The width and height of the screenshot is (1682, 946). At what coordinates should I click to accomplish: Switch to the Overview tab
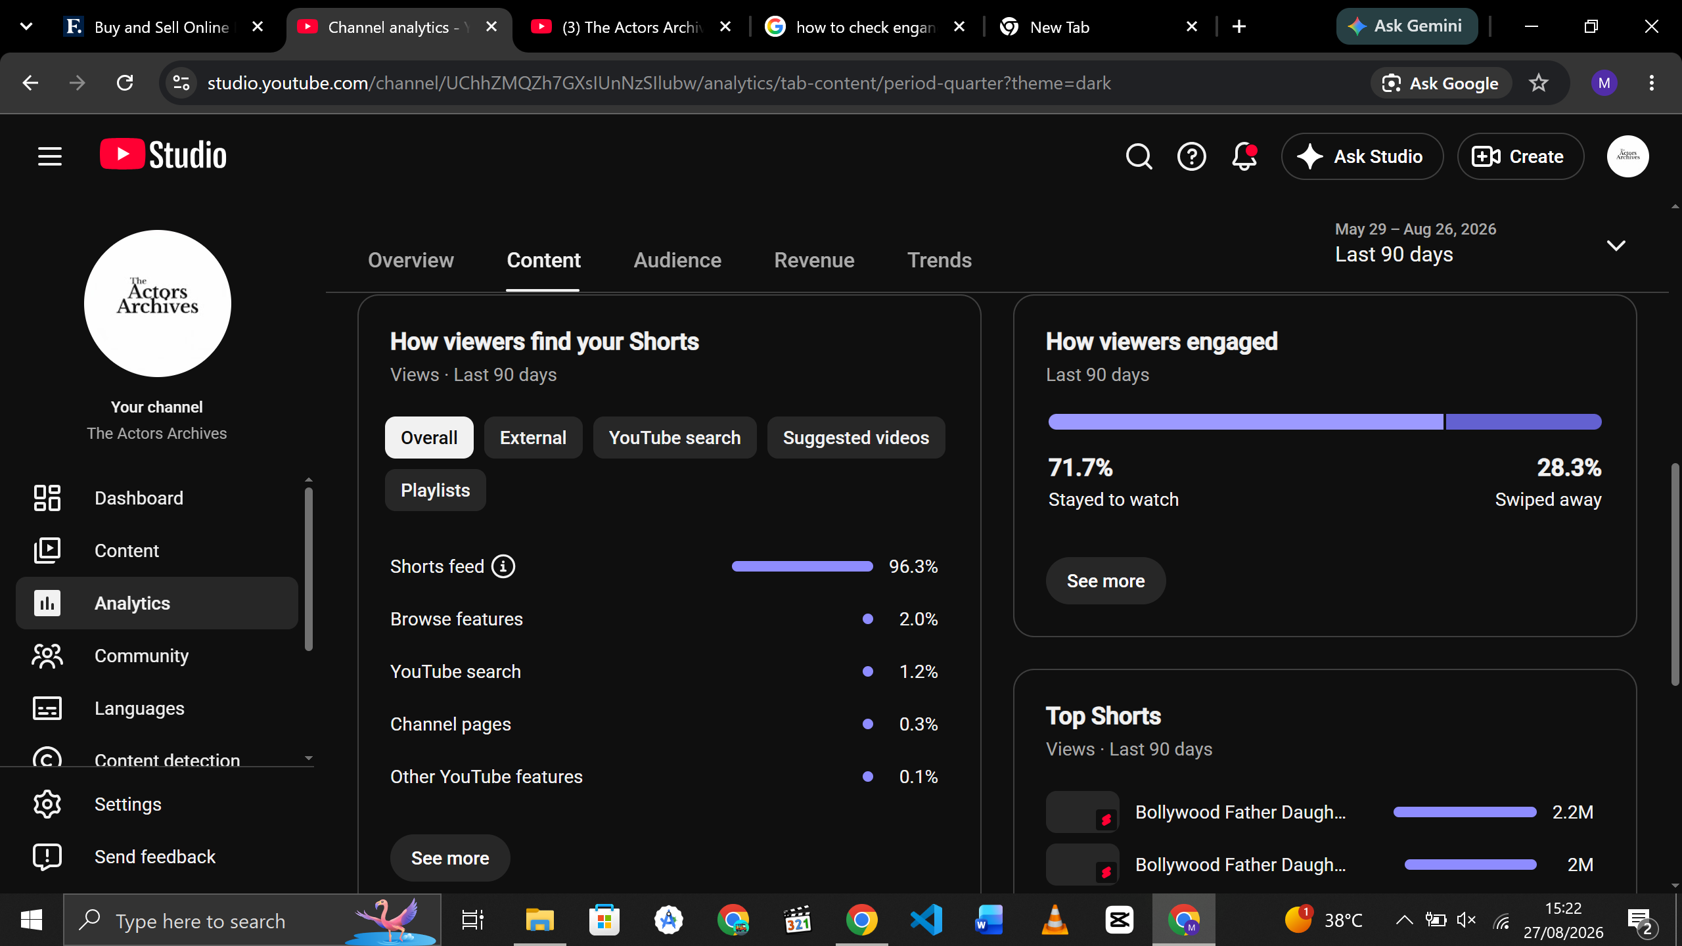(411, 260)
